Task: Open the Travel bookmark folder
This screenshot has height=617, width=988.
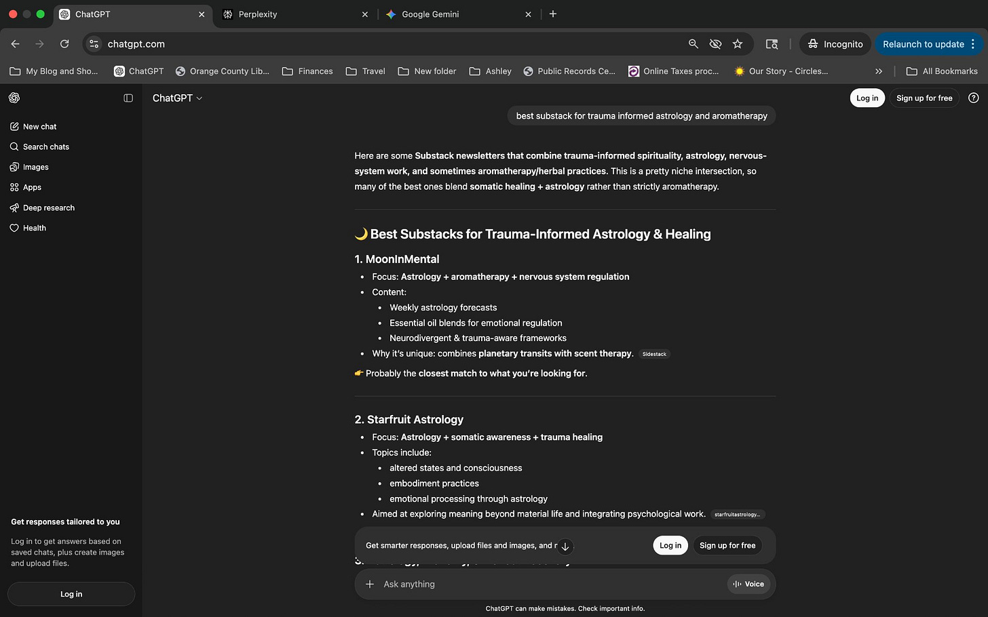Action: click(365, 71)
